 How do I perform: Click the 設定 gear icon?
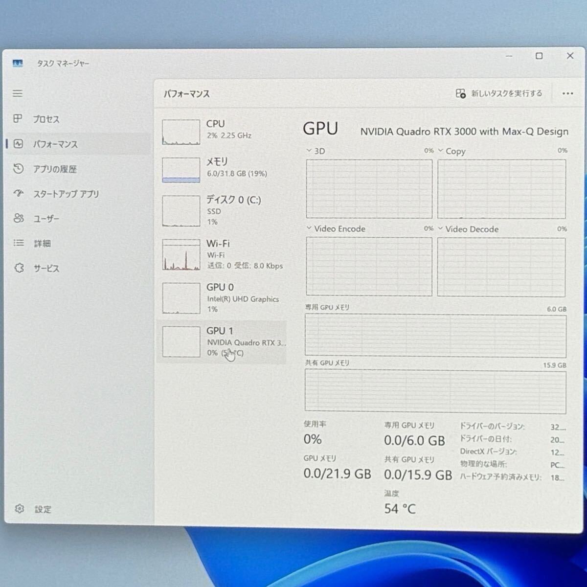(20, 509)
